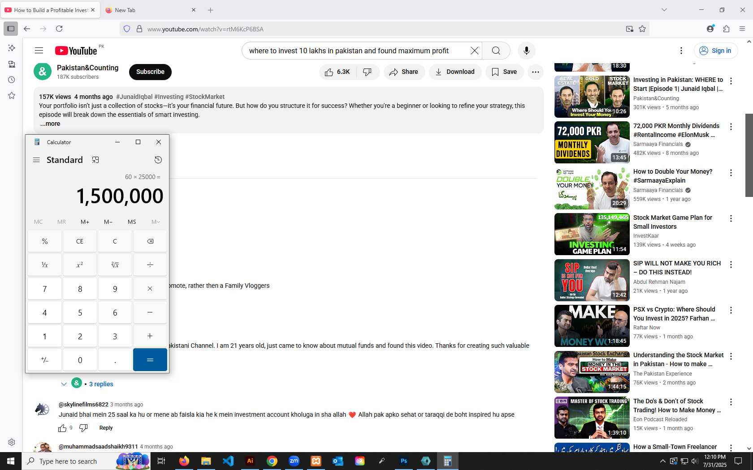This screenshot has width=753, height=470.
Task: Open options for 72,000 PKR Monthly Dividends video
Action: coord(731,127)
